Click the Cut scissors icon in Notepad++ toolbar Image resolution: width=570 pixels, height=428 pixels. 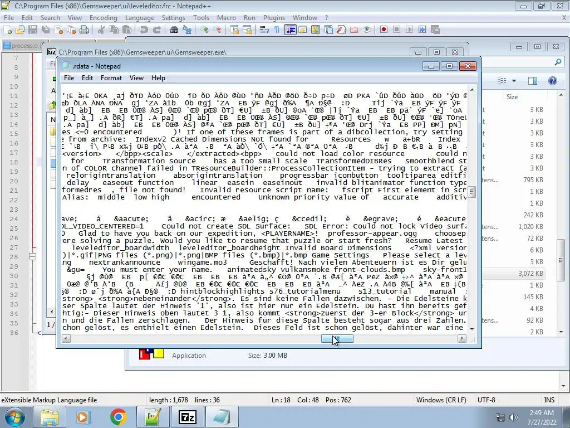(x=101, y=30)
